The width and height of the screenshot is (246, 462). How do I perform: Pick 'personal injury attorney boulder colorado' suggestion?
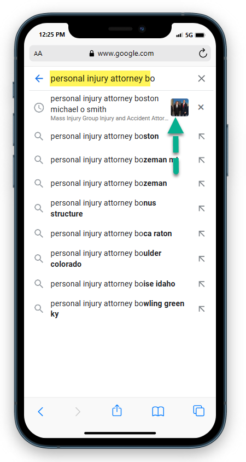[x=106, y=259]
